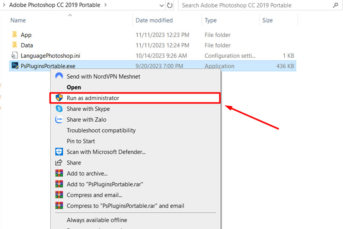Click the refresh button in address bar
The height and width of the screenshot is (229, 343).
click(x=170, y=5)
